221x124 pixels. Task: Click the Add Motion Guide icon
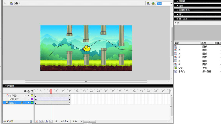(8, 121)
